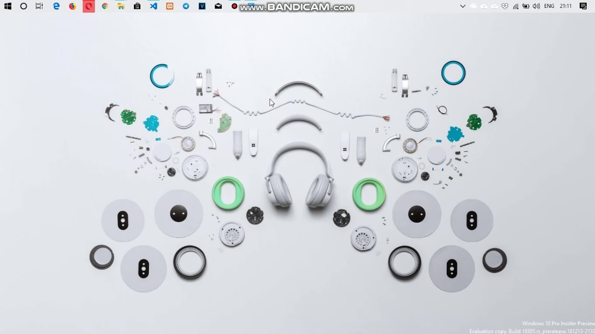Open Task View on the taskbar

40,6
